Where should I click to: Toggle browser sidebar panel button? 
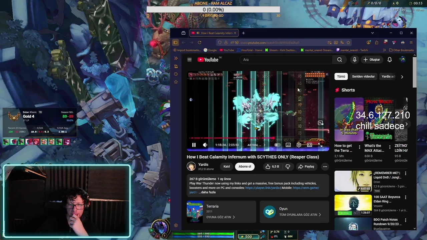pos(175,43)
